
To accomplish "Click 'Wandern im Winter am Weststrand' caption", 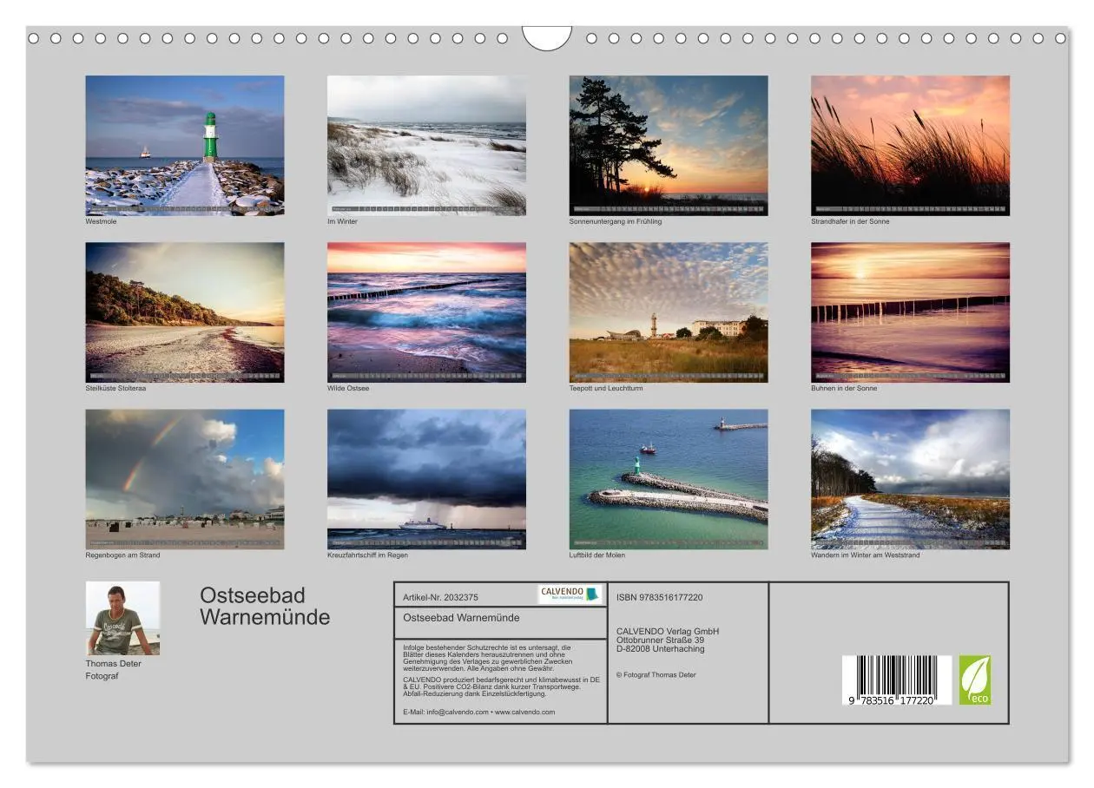I will (x=866, y=555).
